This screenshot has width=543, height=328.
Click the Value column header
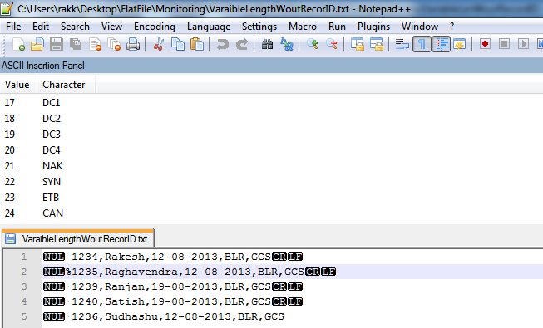18,85
